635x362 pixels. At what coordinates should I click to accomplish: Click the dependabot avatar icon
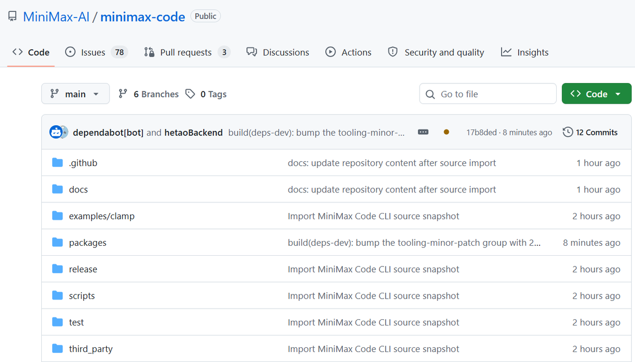(x=57, y=132)
